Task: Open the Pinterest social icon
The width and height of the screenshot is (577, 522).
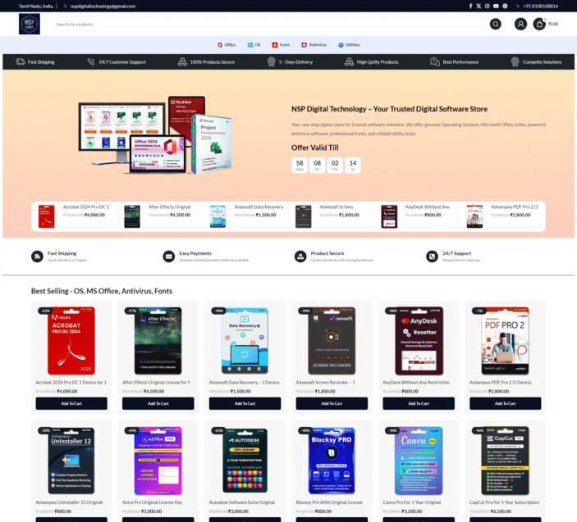Action: 505,6
